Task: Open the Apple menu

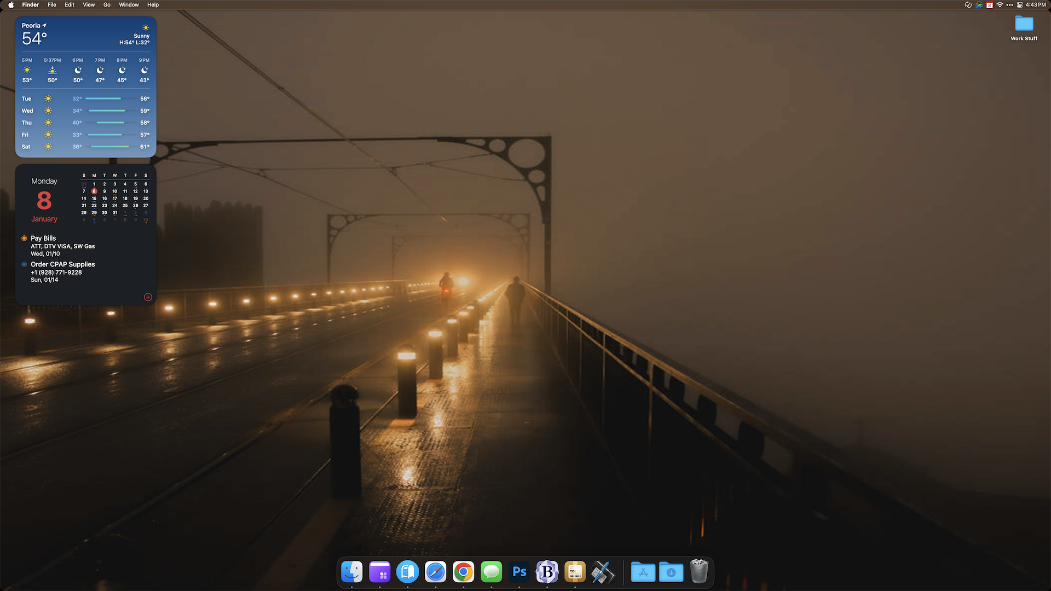Action: [11, 5]
